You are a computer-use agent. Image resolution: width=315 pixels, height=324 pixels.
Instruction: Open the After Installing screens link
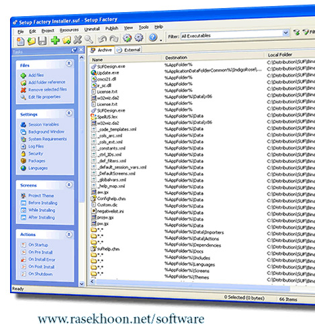point(42,217)
